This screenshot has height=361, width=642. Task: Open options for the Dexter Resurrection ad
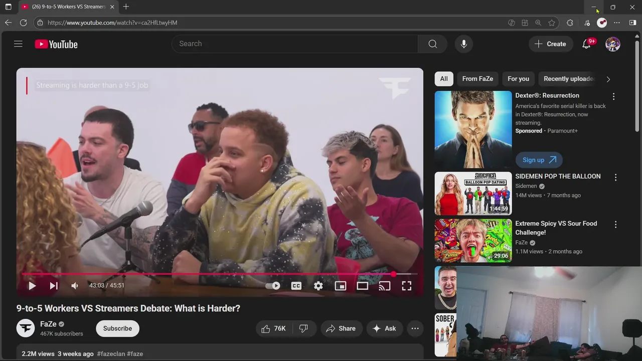[613, 96]
